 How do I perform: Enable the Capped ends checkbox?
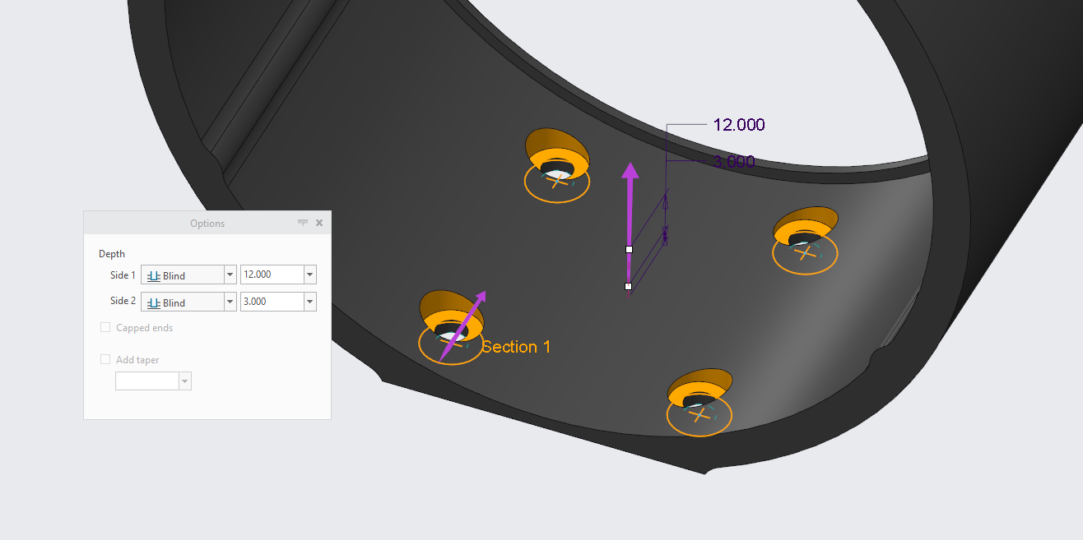tap(105, 327)
